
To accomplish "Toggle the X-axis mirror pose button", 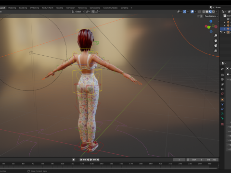I will [201, 16].
